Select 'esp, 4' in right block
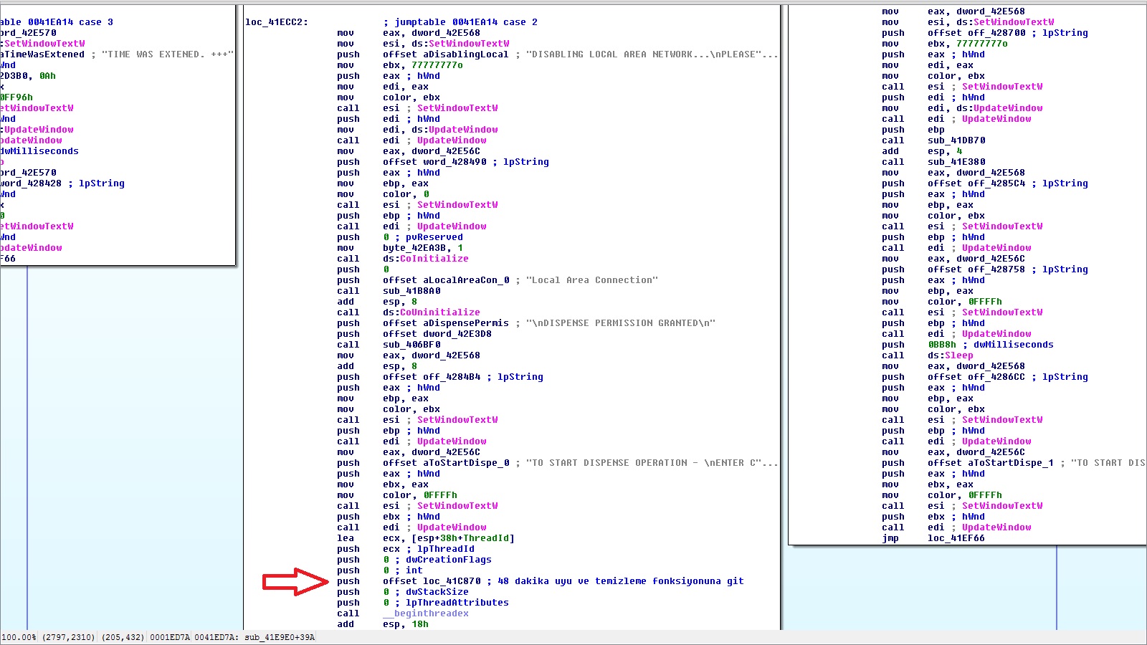1147x645 pixels. click(945, 151)
